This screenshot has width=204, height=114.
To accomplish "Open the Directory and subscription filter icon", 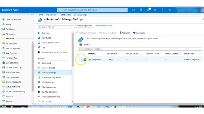I will click(141, 10).
